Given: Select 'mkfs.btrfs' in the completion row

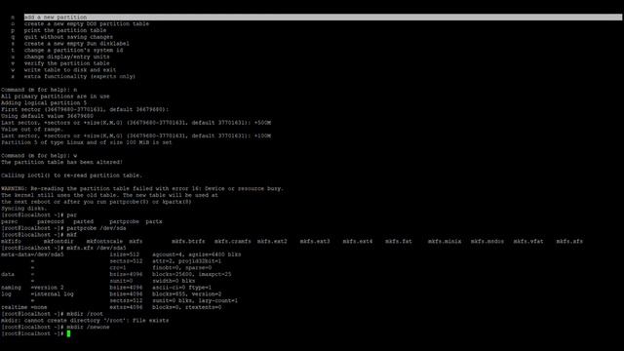Looking at the screenshot, I should [188, 241].
